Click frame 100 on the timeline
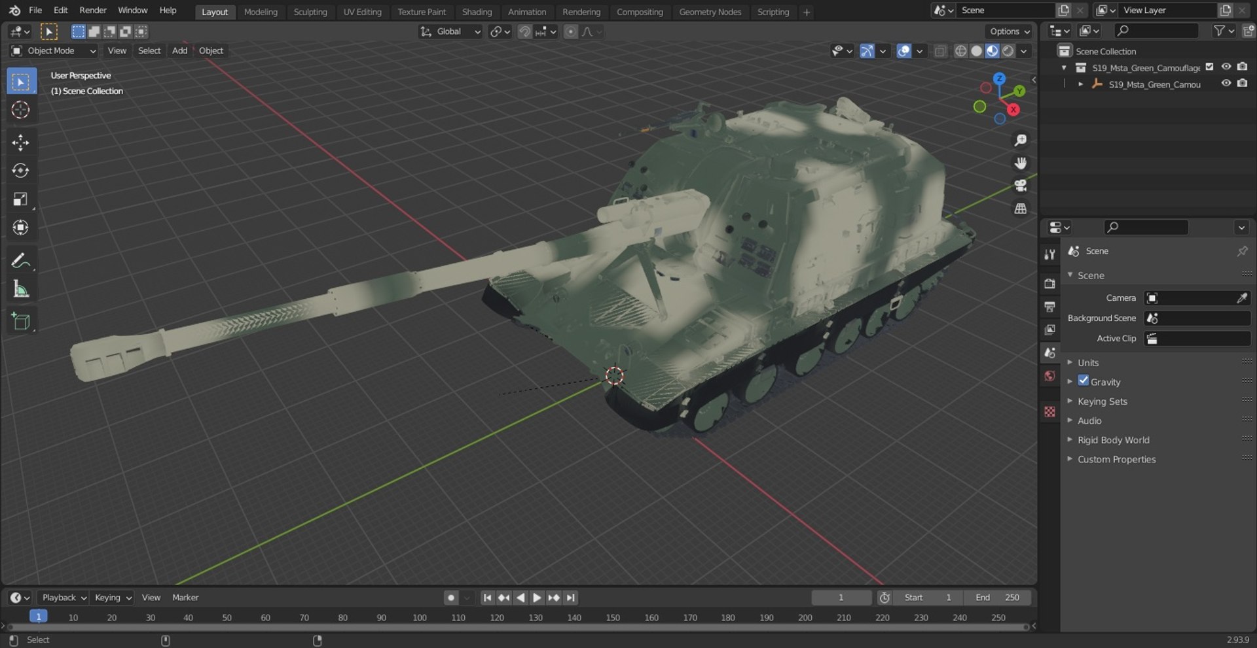 tap(420, 617)
